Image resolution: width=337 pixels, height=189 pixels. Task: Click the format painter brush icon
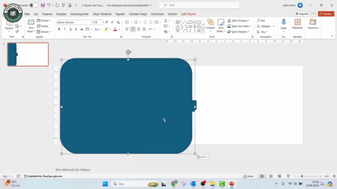[x=17, y=31]
